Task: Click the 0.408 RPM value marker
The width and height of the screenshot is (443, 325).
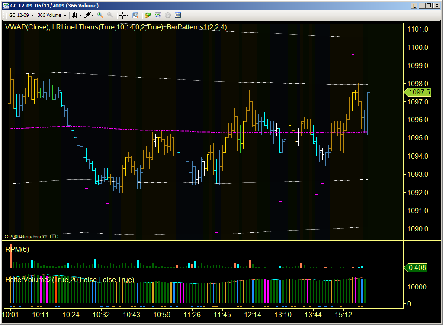Action: click(416, 267)
